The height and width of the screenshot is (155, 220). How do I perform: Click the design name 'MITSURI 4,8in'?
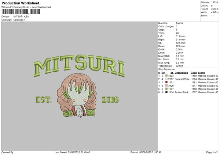tap(21, 16)
